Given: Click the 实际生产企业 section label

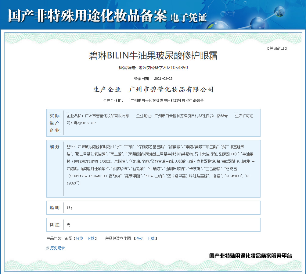Looking at the screenshot, I should (x=55, y=123).
